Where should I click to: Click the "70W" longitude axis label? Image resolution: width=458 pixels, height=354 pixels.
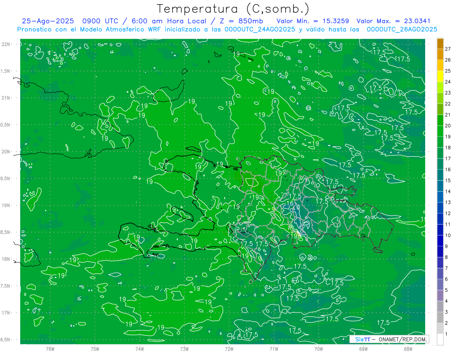(319, 349)
